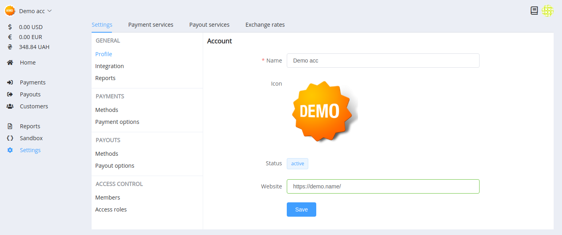Click the Reports document icon in sidebar
The height and width of the screenshot is (235, 562).
pos(10,126)
